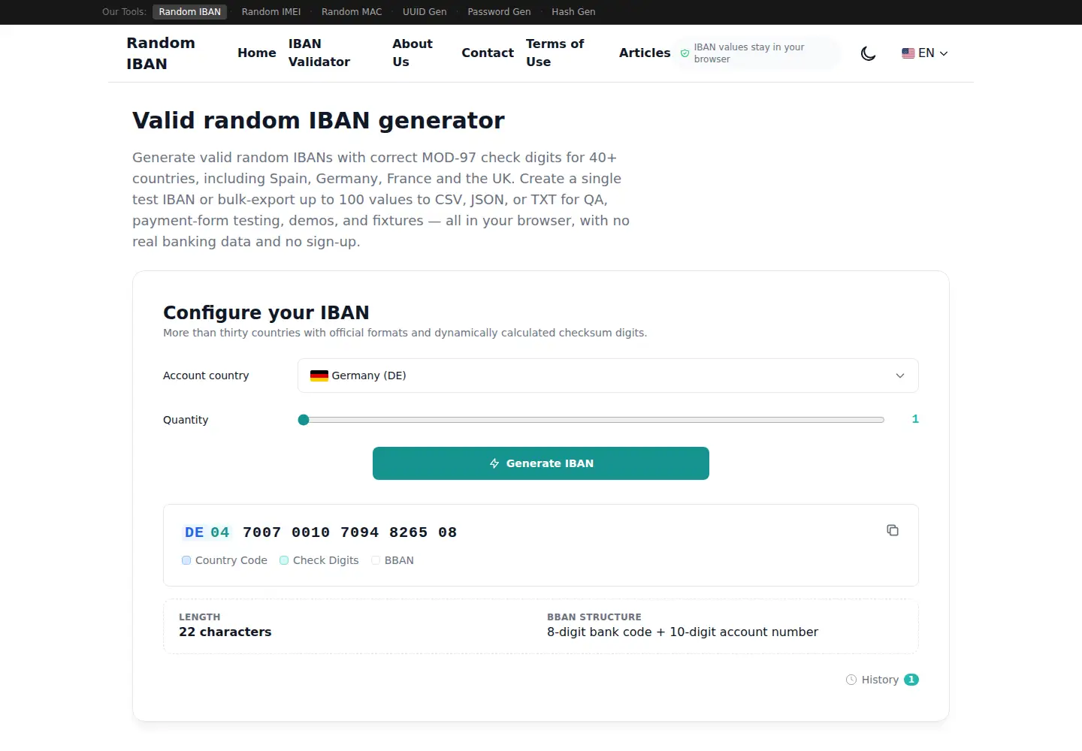
Task: Click the 'Configure your IBAN' heading
Action: 266,312
